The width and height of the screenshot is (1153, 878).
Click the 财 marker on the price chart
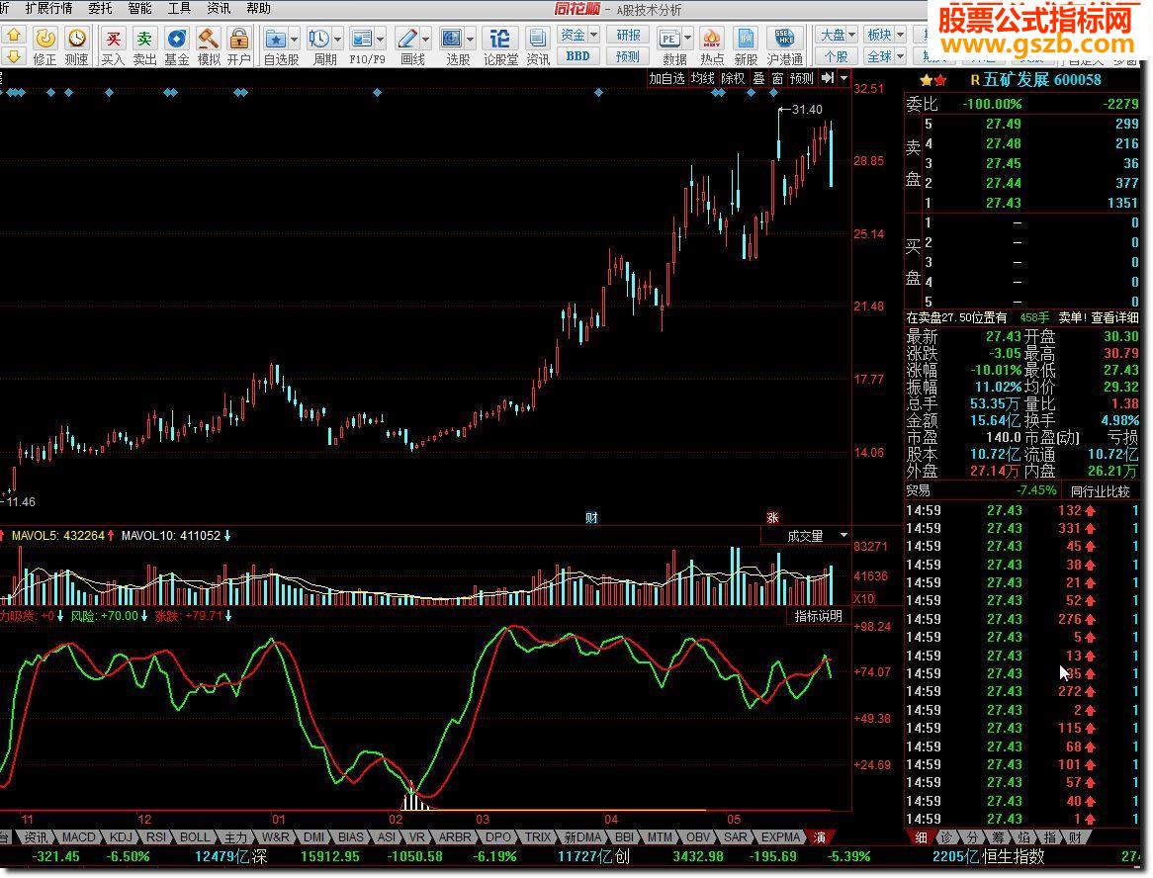pos(591,518)
